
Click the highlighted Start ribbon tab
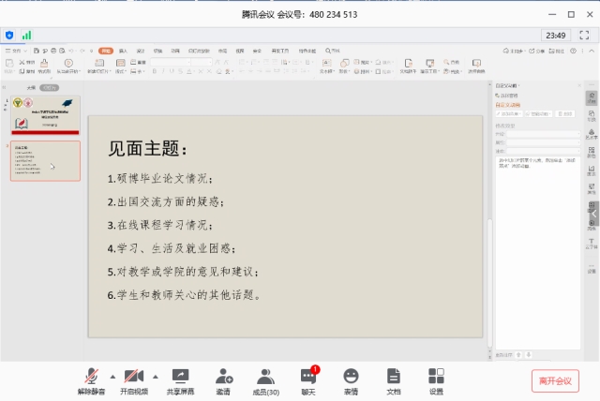tap(105, 50)
